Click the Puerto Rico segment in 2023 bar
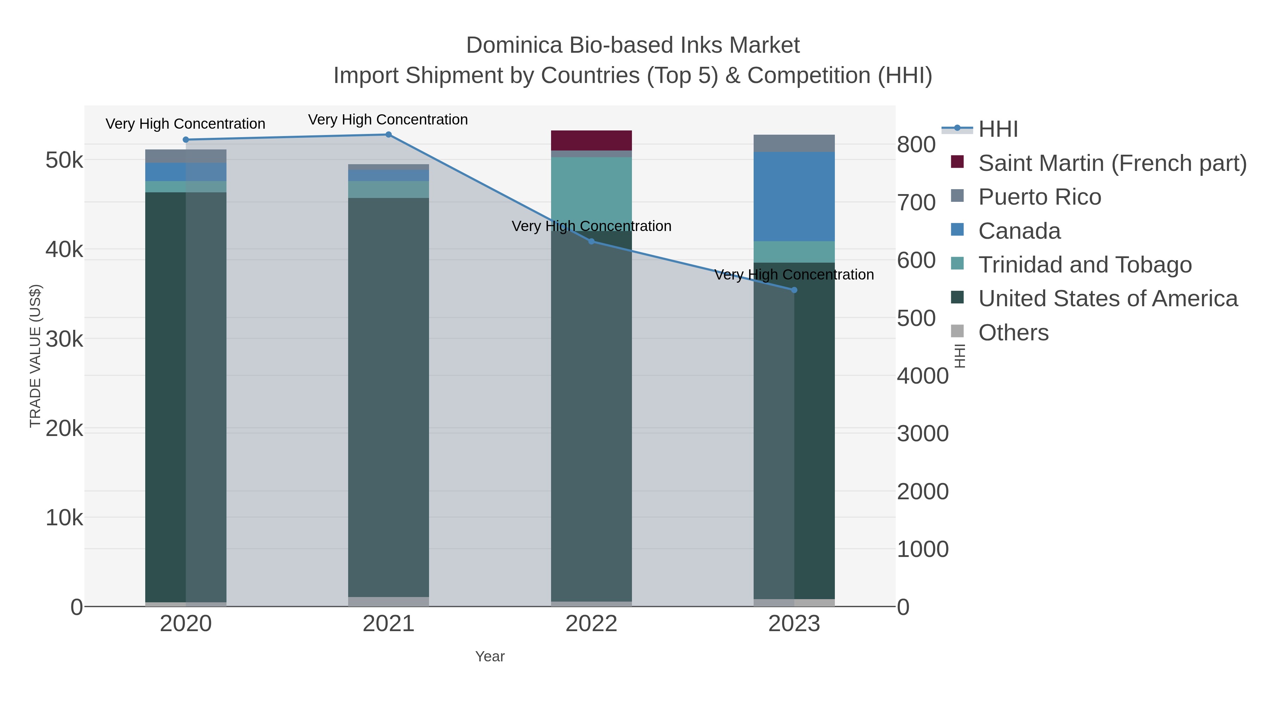 (x=794, y=143)
